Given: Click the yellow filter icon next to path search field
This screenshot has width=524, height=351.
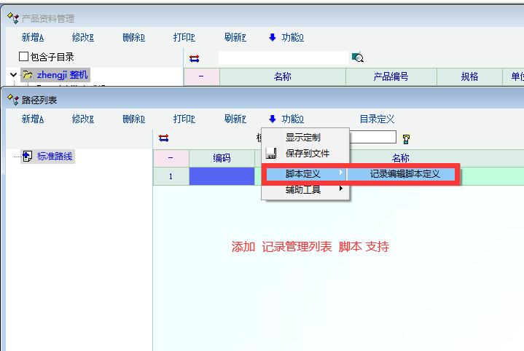Looking at the screenshot, I should [406, 138].
